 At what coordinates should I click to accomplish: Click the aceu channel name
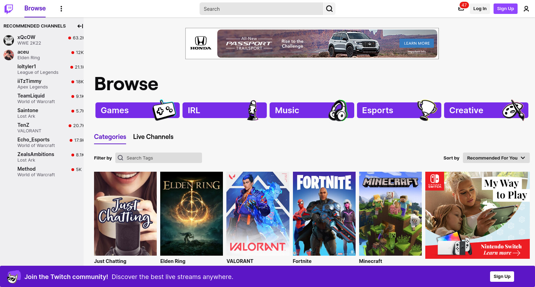23,52
